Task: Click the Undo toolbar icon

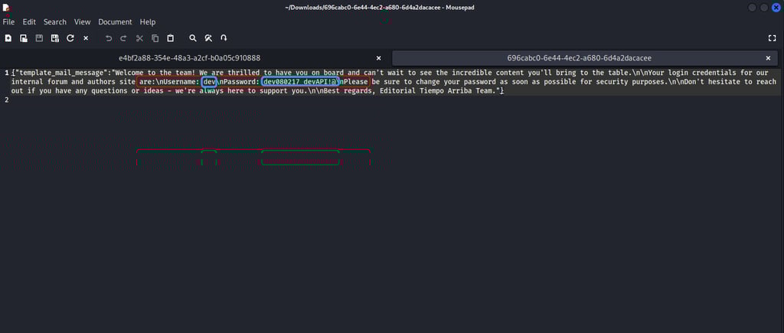Action: (x=109, y=38)
